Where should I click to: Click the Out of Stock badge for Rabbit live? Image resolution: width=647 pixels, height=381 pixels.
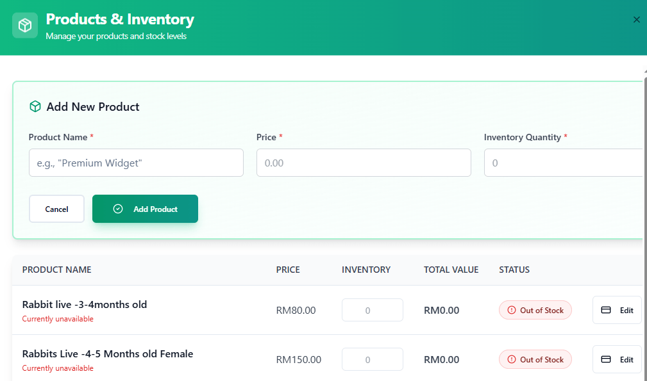click(x=535, y=310)
